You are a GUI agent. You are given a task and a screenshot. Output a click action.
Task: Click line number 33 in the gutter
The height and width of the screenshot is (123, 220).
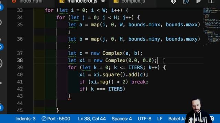point(20,10)
